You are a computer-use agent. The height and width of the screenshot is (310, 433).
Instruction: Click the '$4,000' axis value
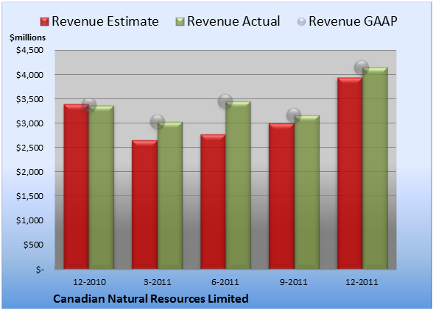[29, 75]
